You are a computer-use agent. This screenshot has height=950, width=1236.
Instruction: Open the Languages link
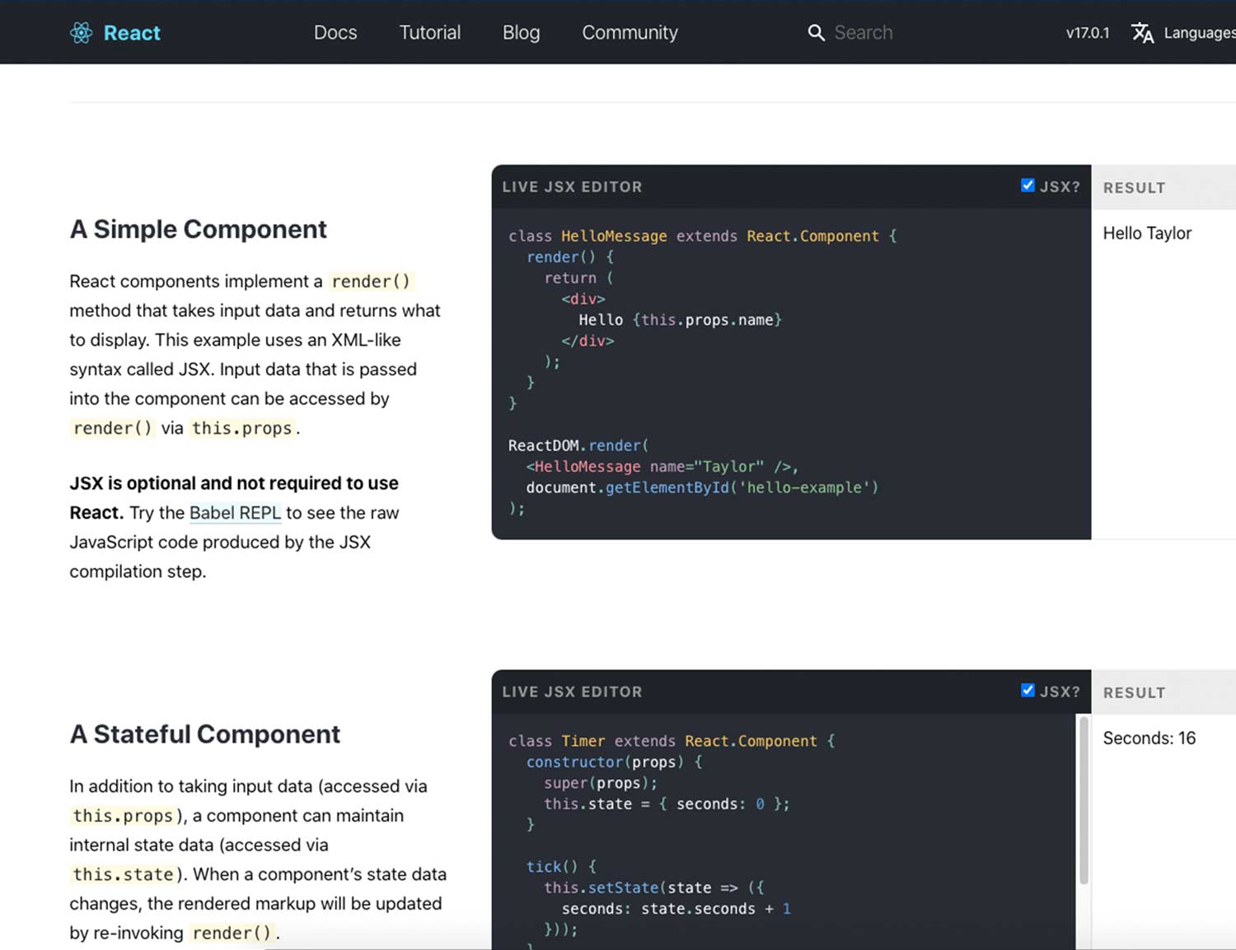[x=1200, y=33]
